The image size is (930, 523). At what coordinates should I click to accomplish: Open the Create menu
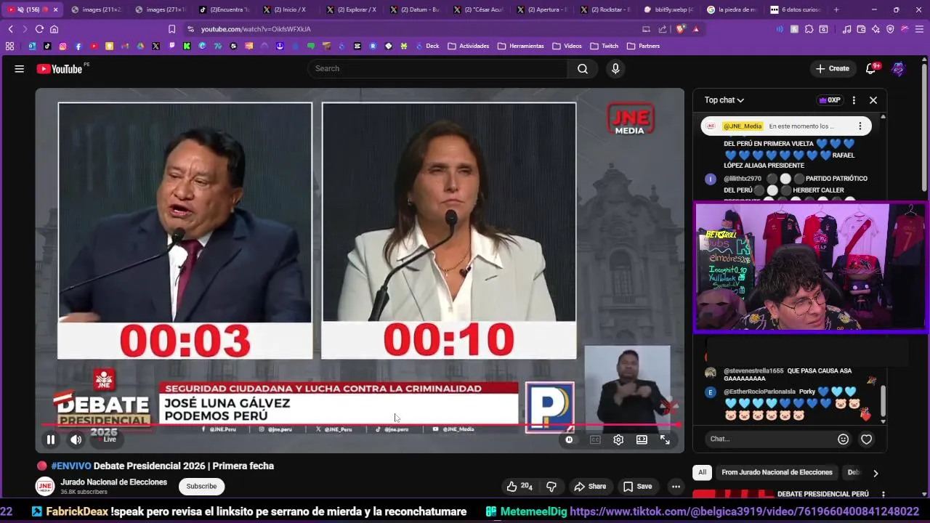[x=833, y=68]
